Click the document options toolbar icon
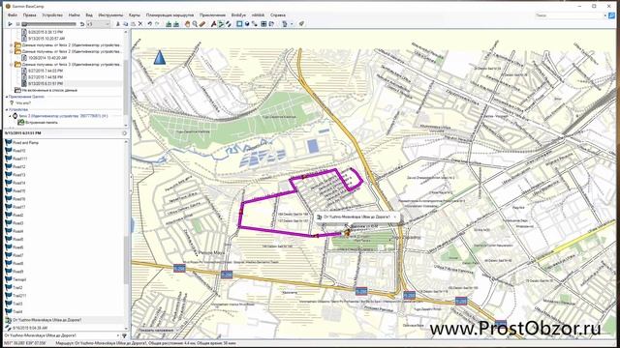Image resolution: width=620 pixels, height=348 pixels. point(285,24)
